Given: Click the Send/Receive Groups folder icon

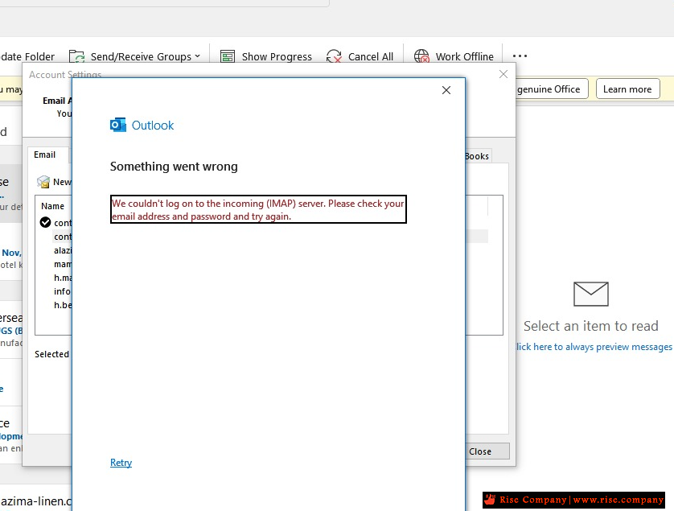Looking at the screenshot, I should point(77,56).
